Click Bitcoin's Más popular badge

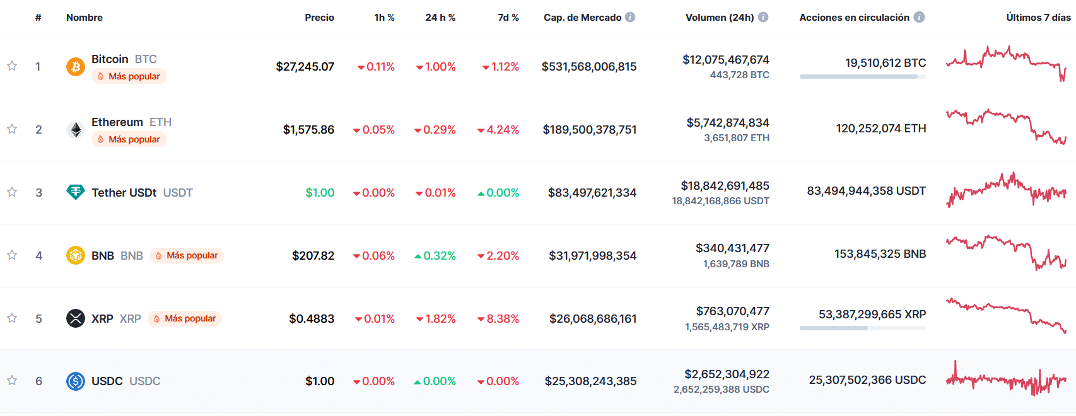coord(129,76)
